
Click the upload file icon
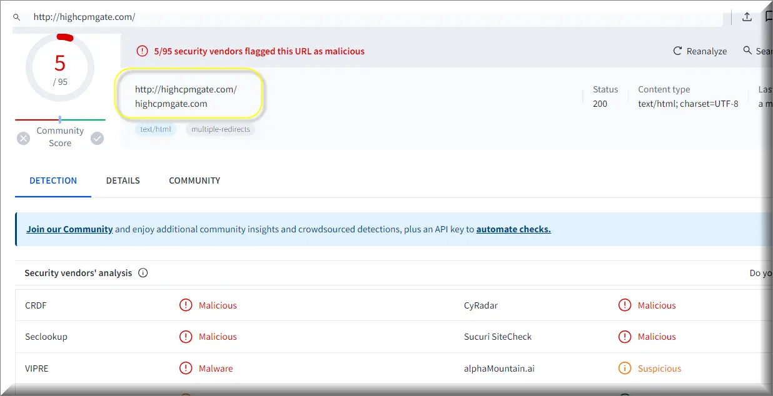point(747,17)
